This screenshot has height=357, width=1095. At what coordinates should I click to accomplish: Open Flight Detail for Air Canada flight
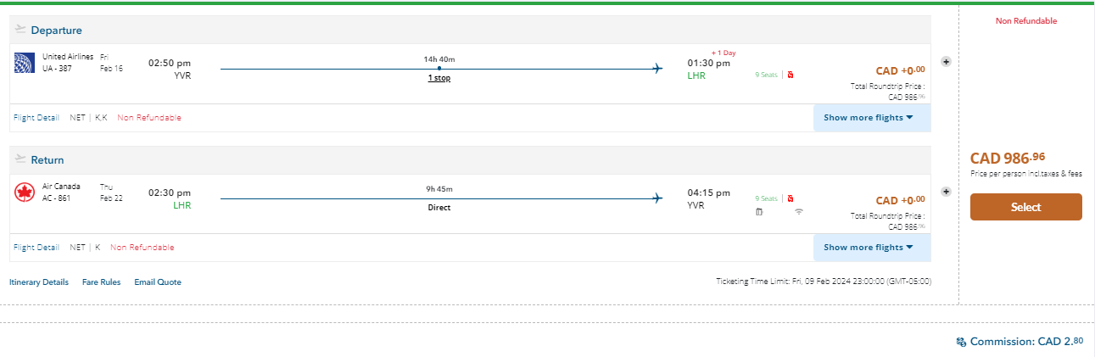[36, 248]
